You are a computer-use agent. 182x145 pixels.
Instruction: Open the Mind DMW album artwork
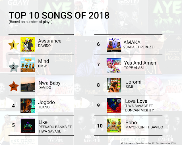pyautogui.click(x=28, y=65)
